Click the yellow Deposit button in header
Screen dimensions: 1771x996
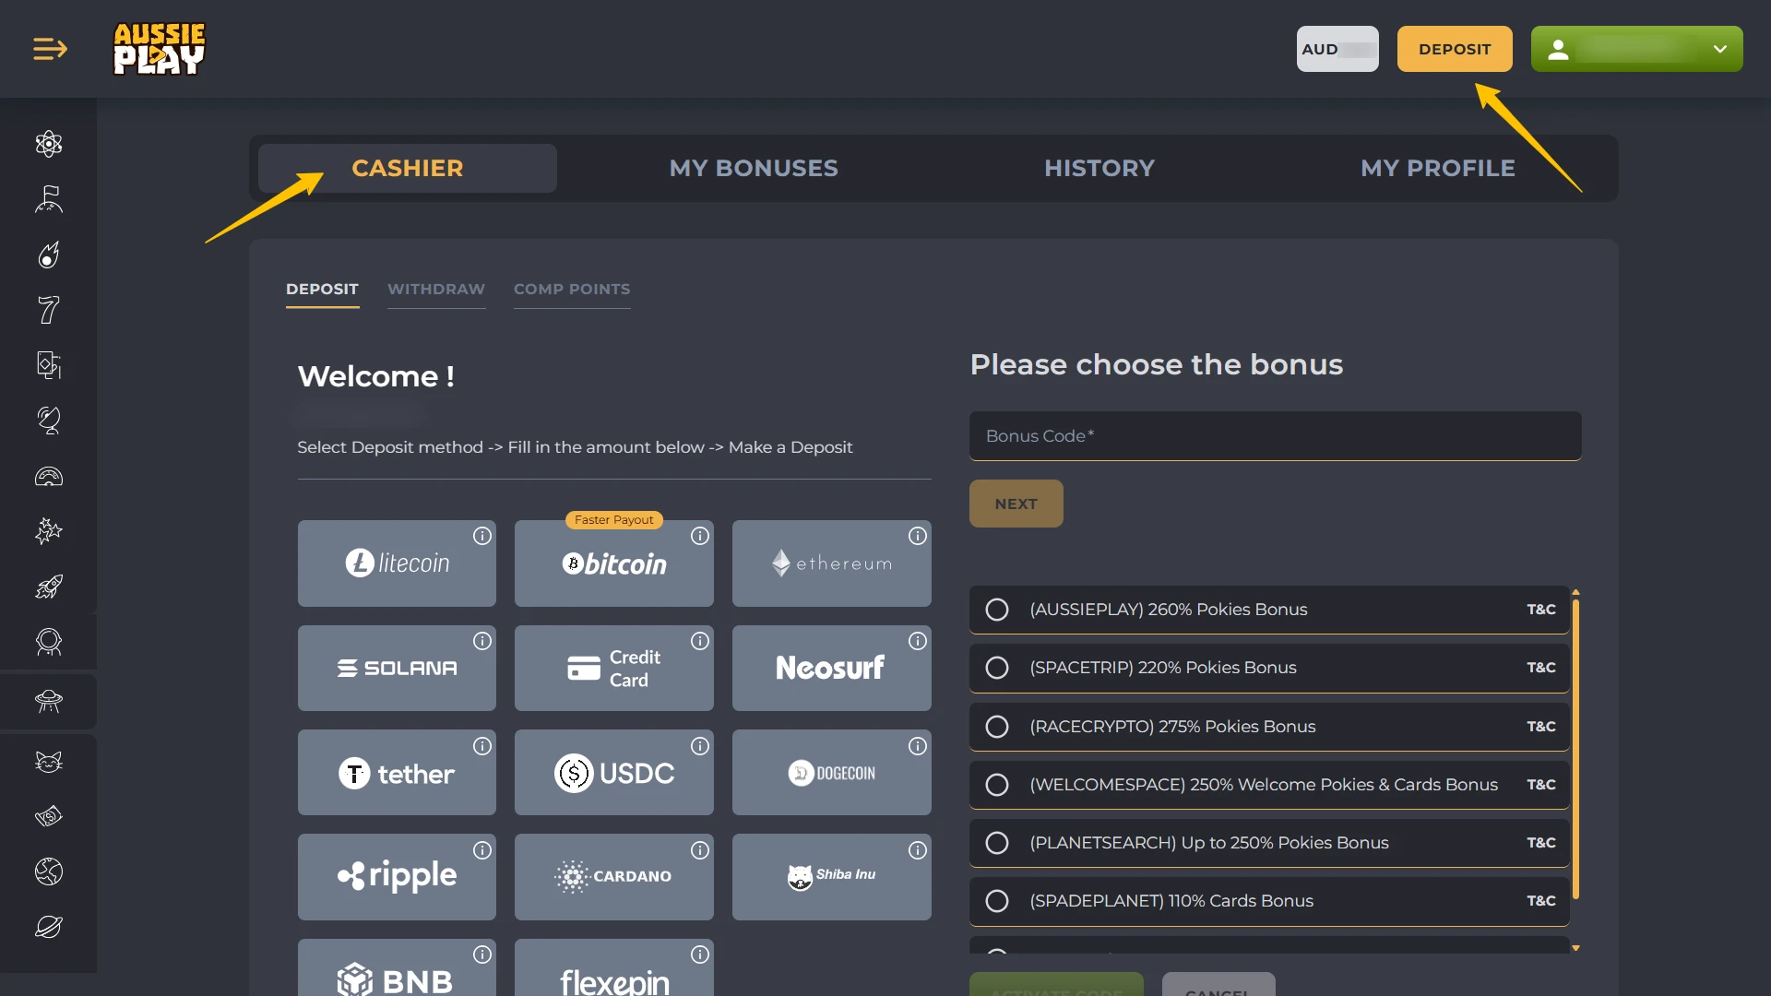pyautogui.click(x=1455, y=49)
